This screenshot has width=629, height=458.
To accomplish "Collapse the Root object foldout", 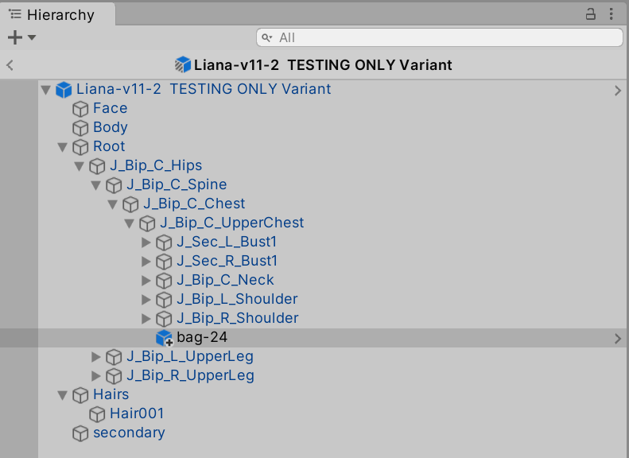I will coord(62,147).
